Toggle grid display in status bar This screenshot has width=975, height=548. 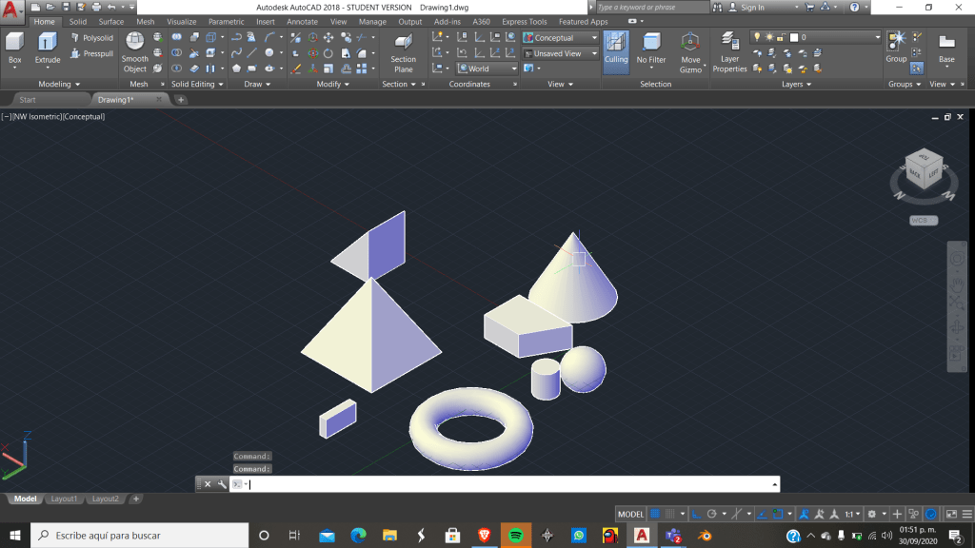click(x=655, y=514)
